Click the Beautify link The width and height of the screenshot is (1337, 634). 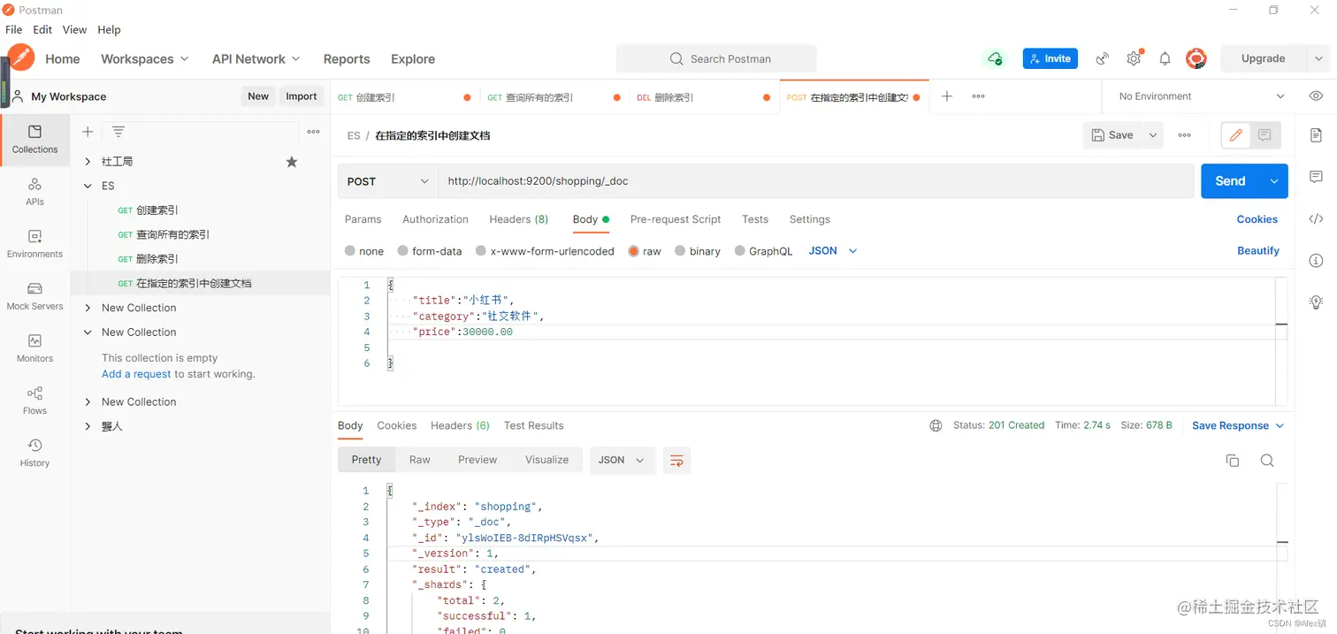point(1257,251)
